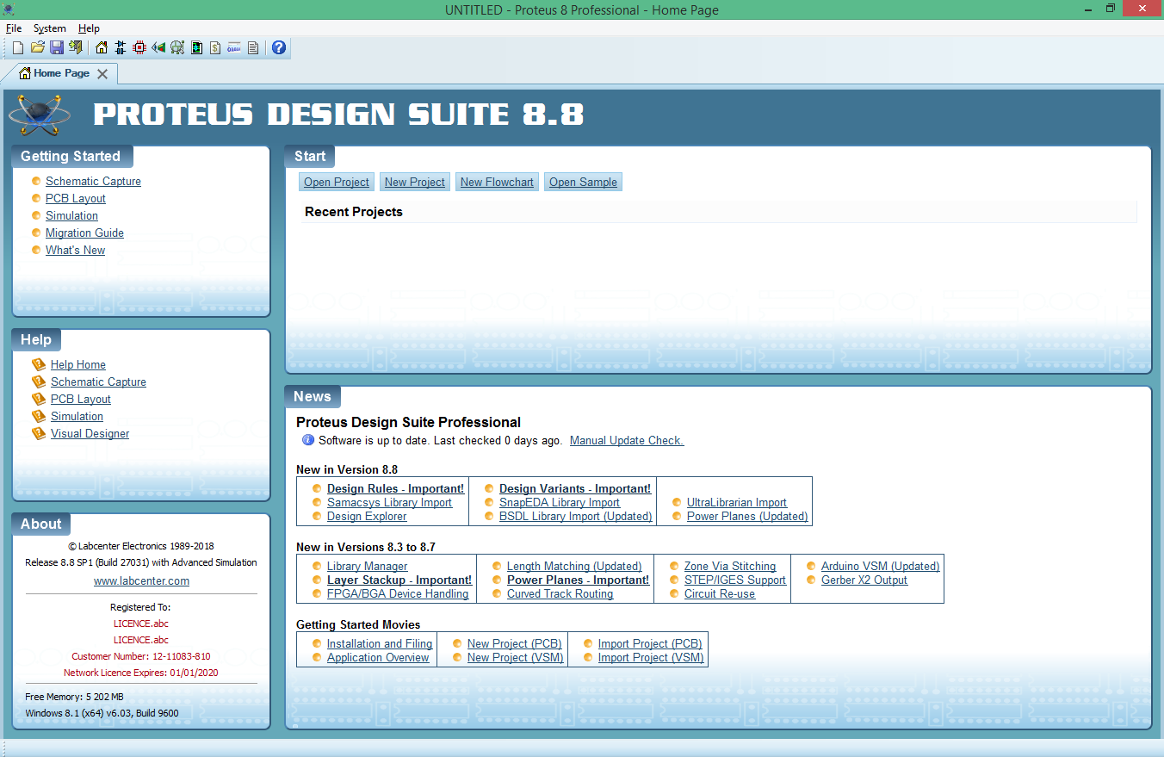Click the Save Project floppy disk icon
The width and height of the screenshot is (1164, 757).
(56, 47)
